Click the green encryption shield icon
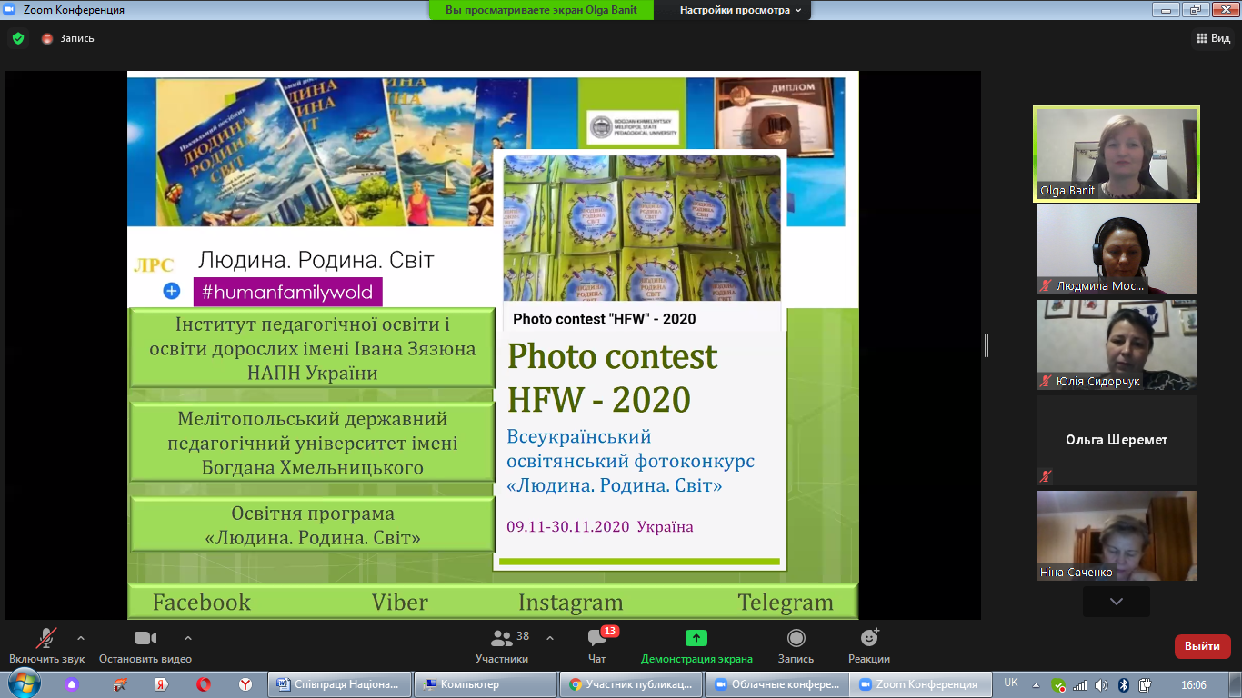The image size is (1242, 698). (18, 38)
